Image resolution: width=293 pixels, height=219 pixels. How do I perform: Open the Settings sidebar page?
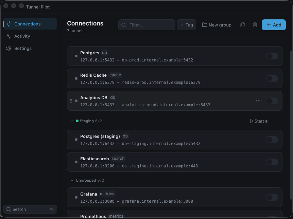(30, 48)
